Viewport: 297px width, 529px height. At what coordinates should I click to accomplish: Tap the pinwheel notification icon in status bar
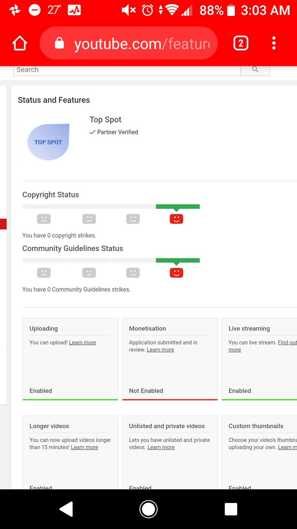pyautogui.click(x=15, y=10)
